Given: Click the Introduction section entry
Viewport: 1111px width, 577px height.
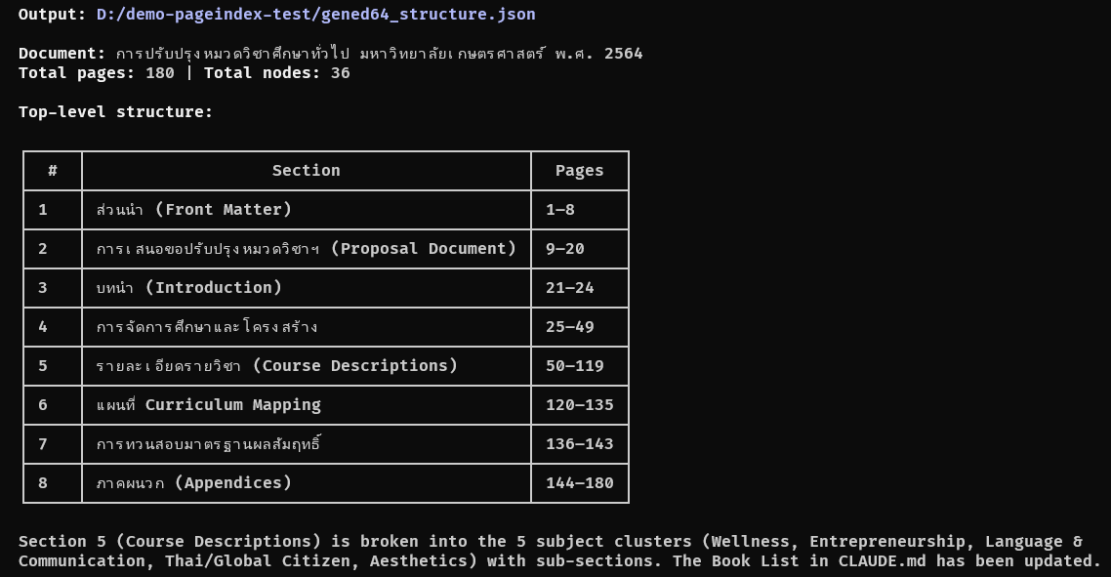Looking at the screenshot, I should coord(189,288).
